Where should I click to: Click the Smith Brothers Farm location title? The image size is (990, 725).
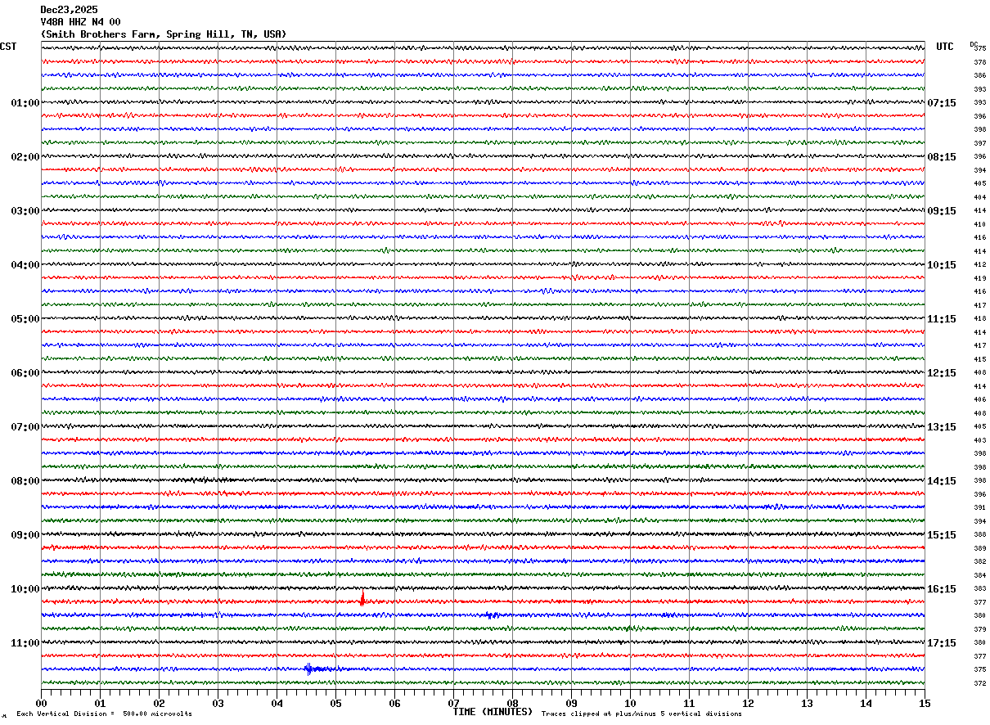tap(164, 34)
